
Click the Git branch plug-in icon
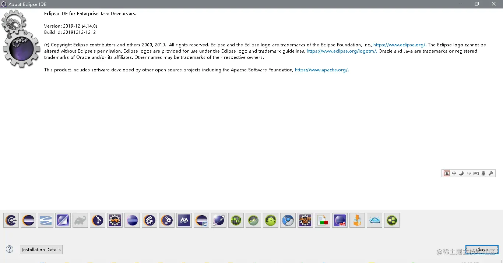98,220
